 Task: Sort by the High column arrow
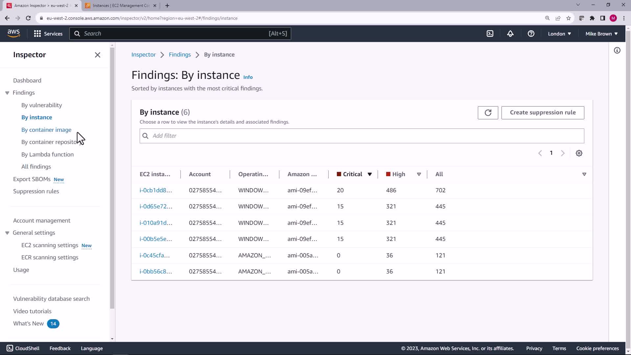click(419, 174)
